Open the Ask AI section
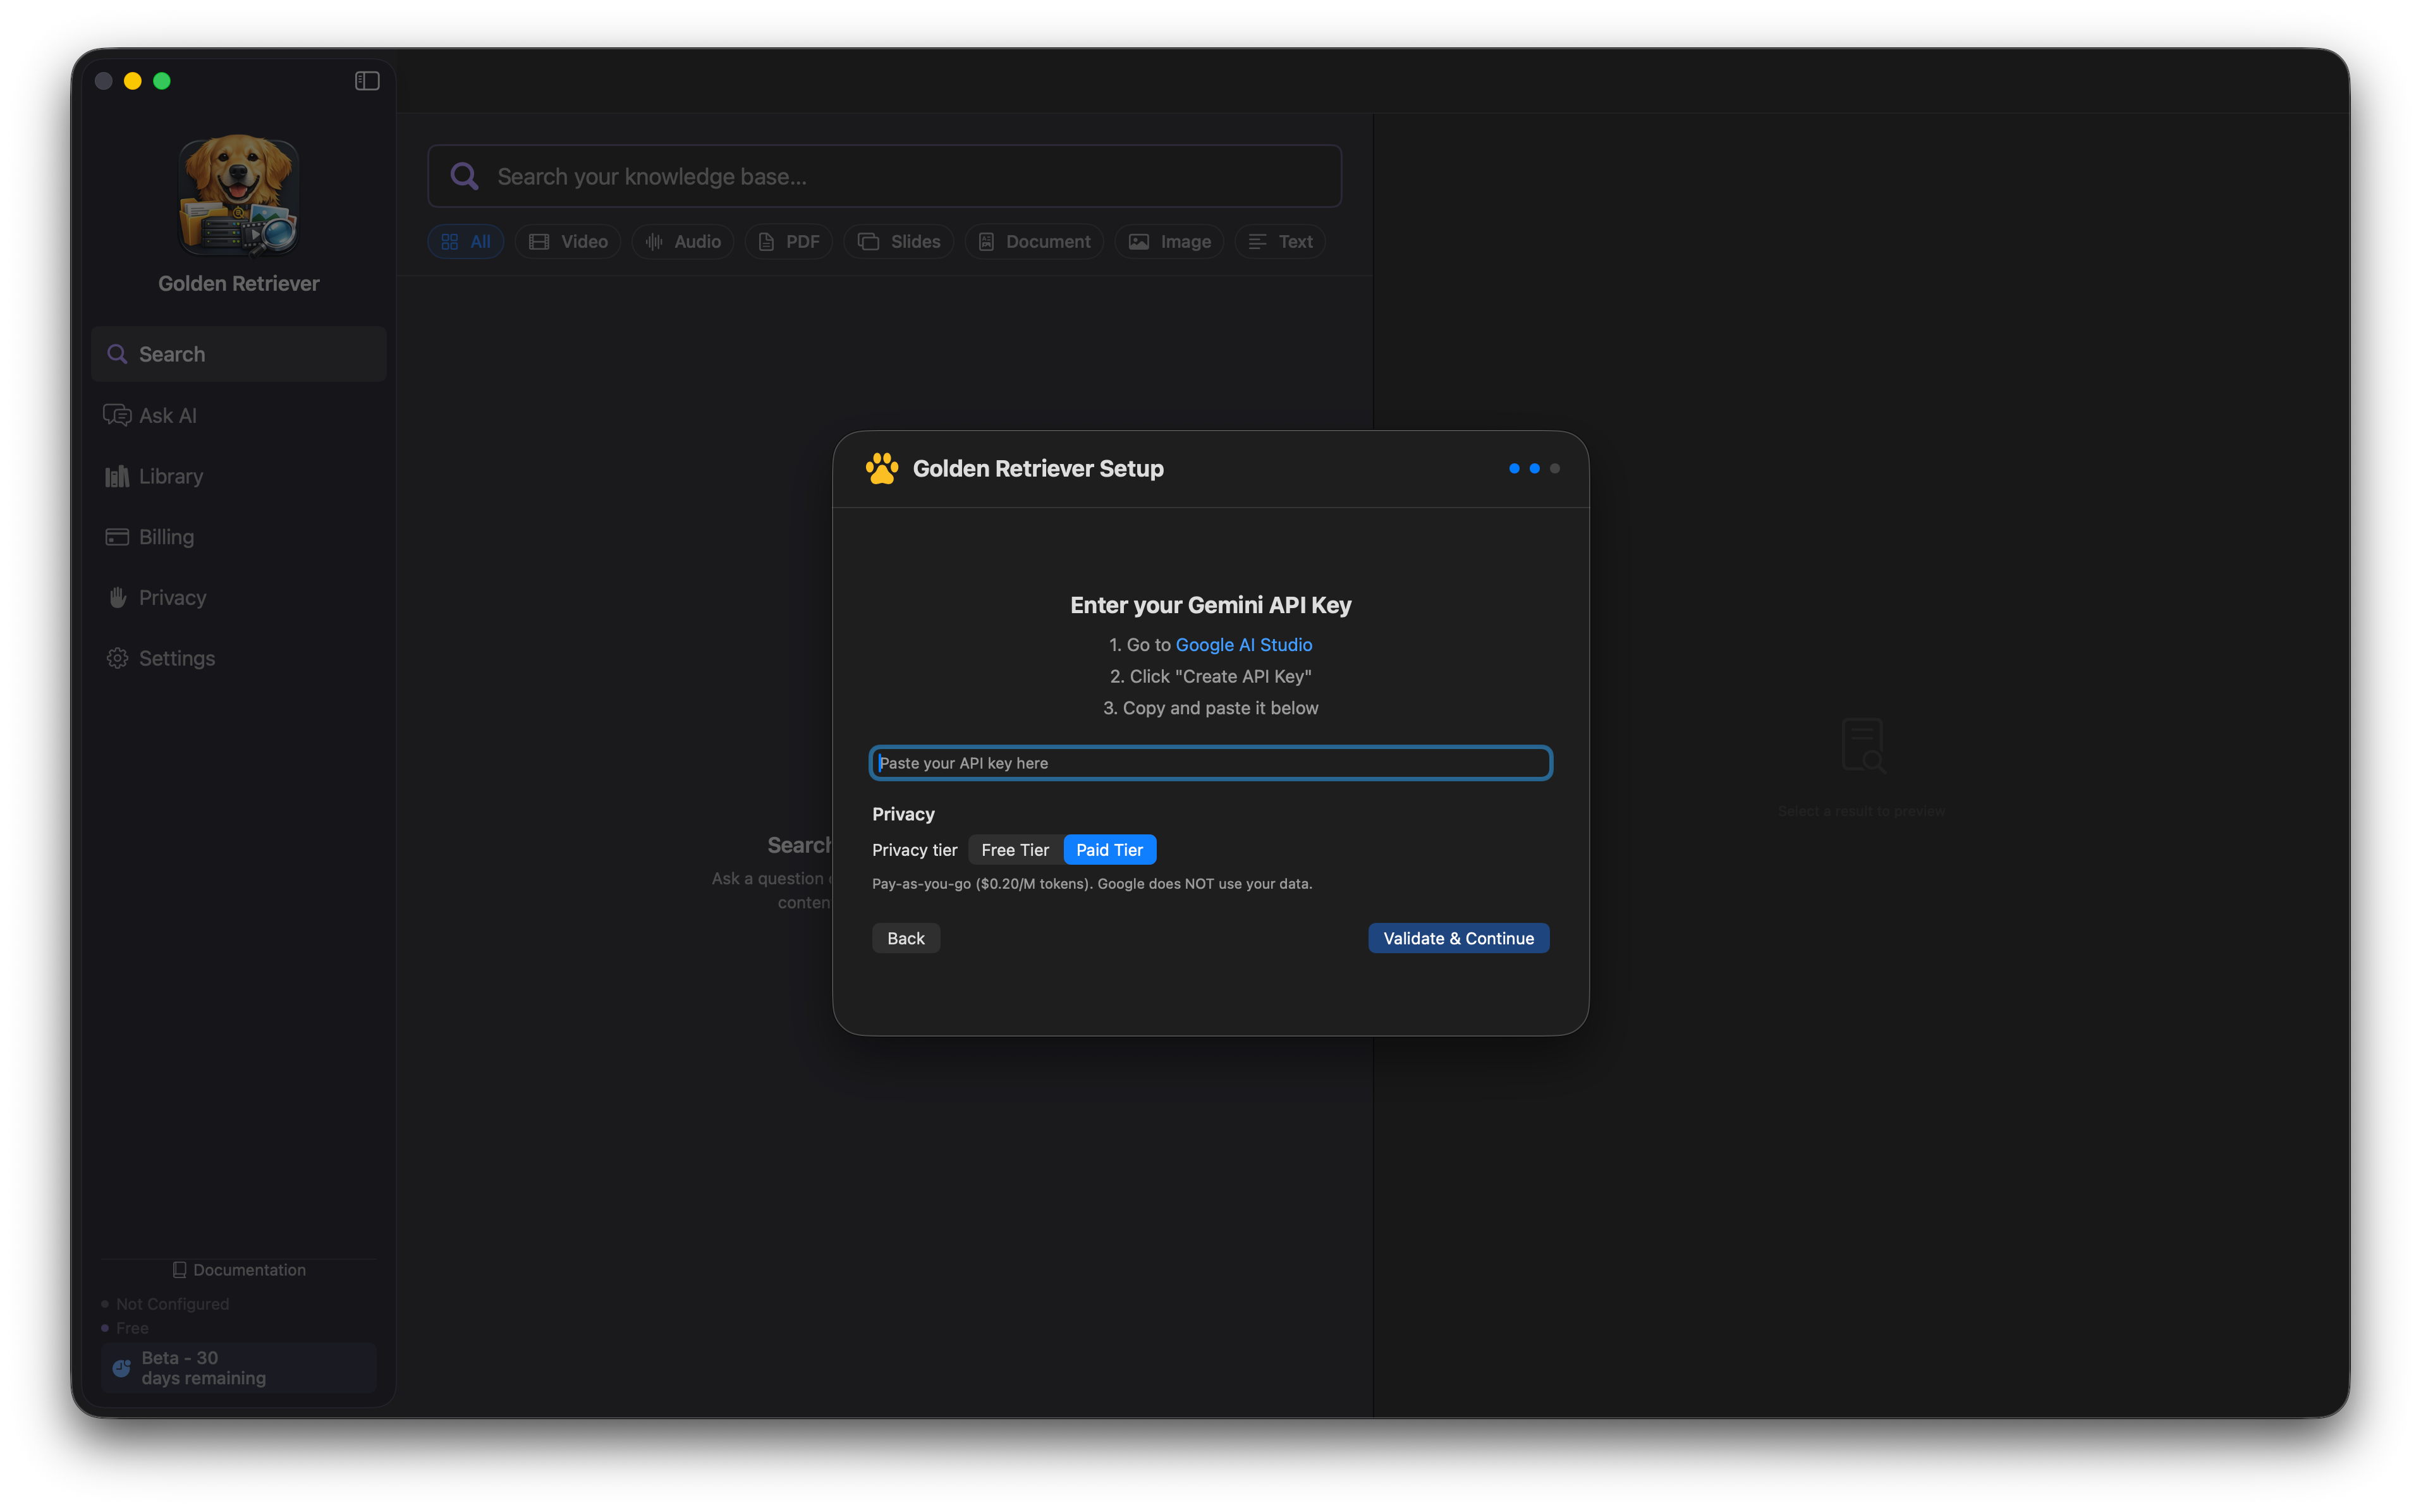The height and width of the screenshot is (1512, 2421). tap(238, 415)
